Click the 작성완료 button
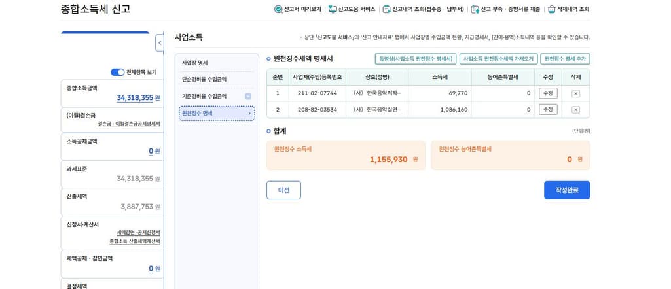The image size is (671, 289). [x=566, y=190]
